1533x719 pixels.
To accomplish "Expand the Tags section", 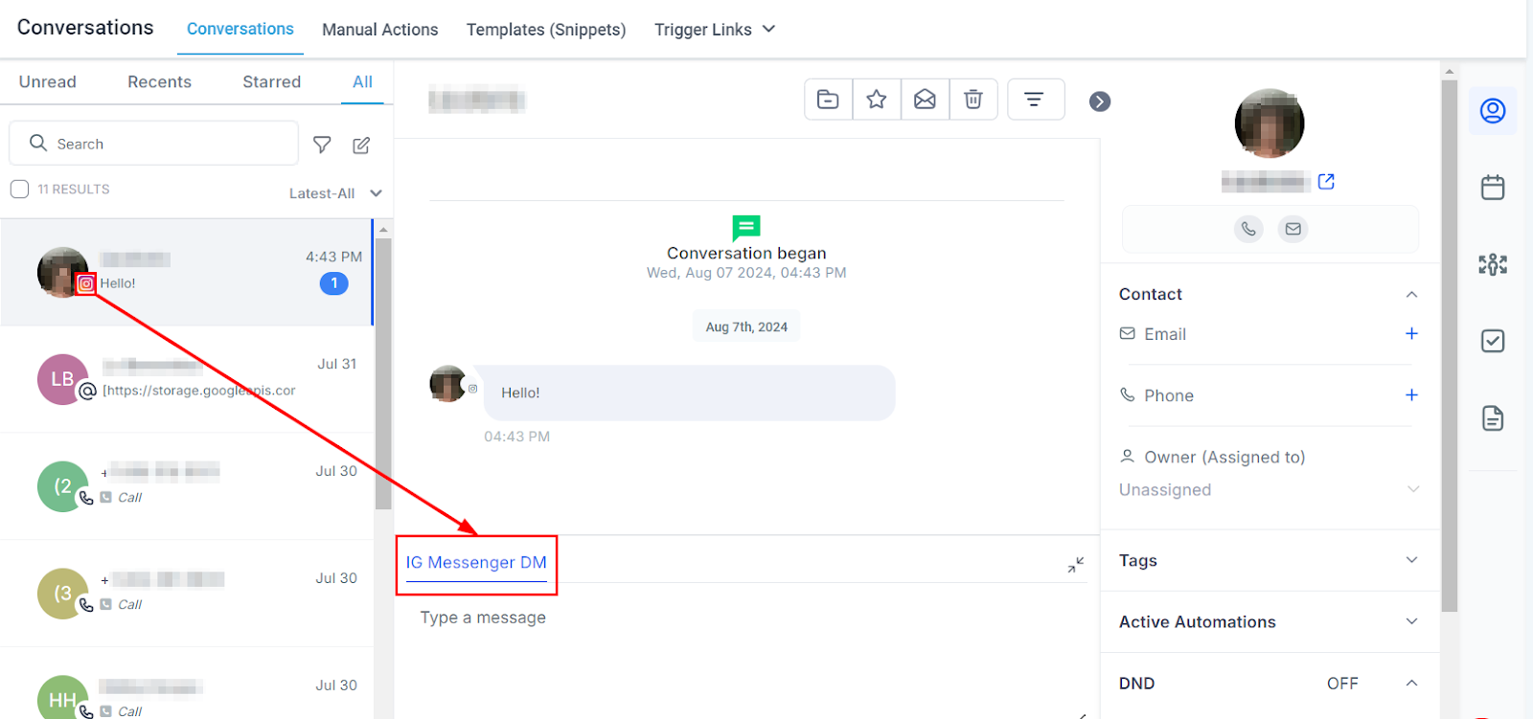I will pyautogui.click(x=1411, y=560).
